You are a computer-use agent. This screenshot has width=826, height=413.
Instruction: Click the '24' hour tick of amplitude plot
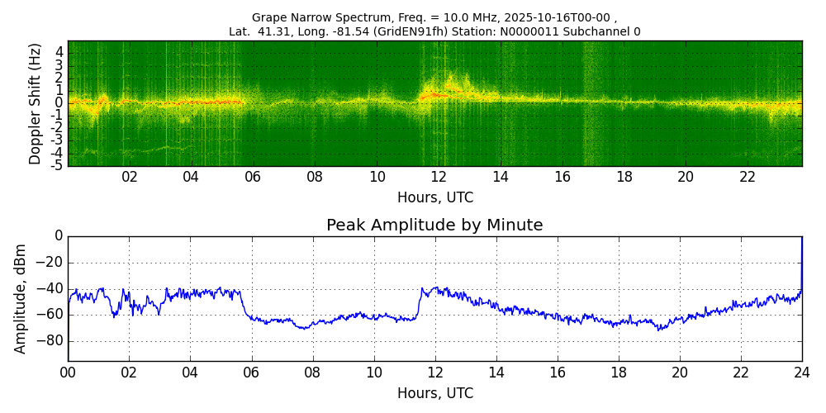[802, 372]
